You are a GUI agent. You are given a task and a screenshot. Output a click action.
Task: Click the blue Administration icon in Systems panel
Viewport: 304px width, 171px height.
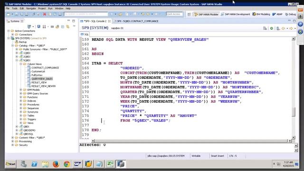pyautogui.click(x=39, y=27)
